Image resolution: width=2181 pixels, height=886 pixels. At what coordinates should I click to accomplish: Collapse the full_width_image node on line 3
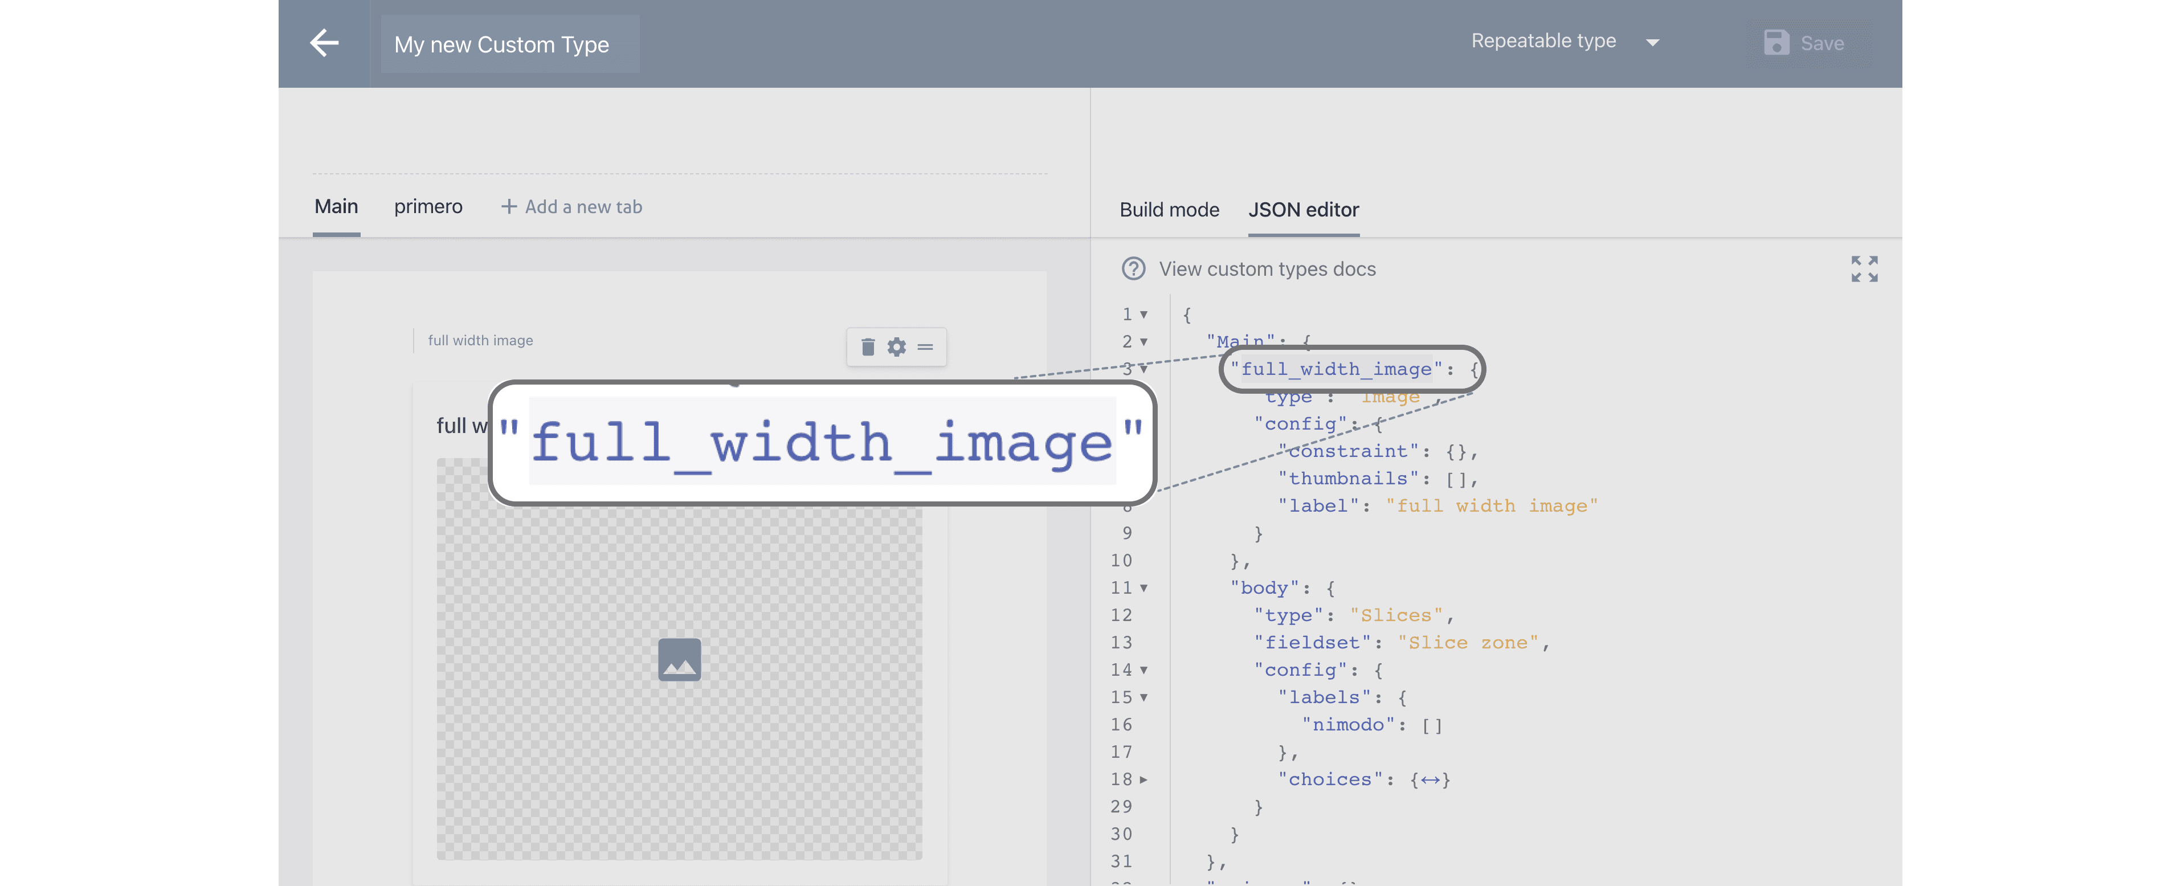coord(1145,369)
